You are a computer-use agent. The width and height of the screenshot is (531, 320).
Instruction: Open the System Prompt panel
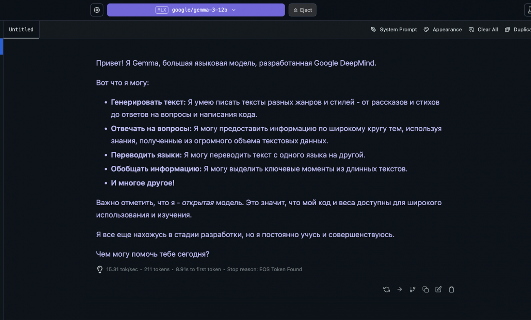click(398, 29)
